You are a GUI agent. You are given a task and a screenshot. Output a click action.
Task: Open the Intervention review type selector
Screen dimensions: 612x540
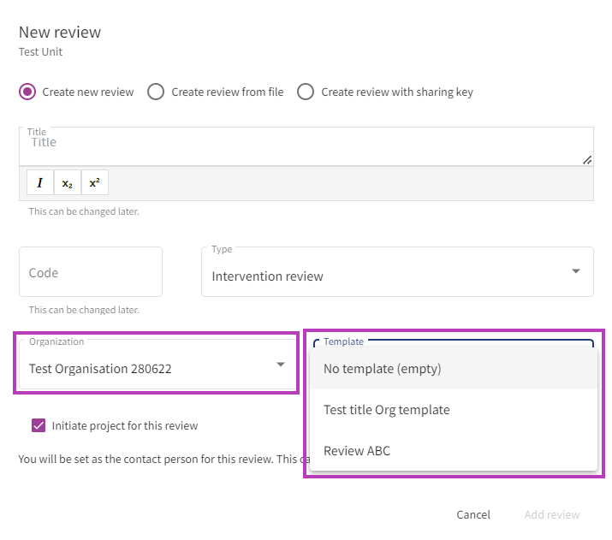pos(377,276)
